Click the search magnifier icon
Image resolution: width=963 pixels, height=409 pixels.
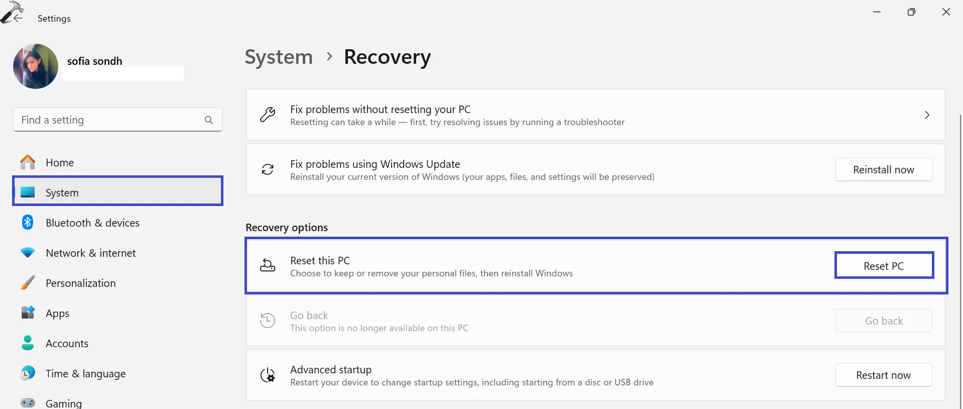pyautogui.click(x=209, y=120)
